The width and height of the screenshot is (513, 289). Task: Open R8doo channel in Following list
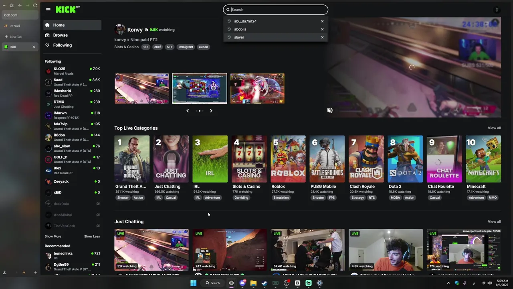click(73, 137)
